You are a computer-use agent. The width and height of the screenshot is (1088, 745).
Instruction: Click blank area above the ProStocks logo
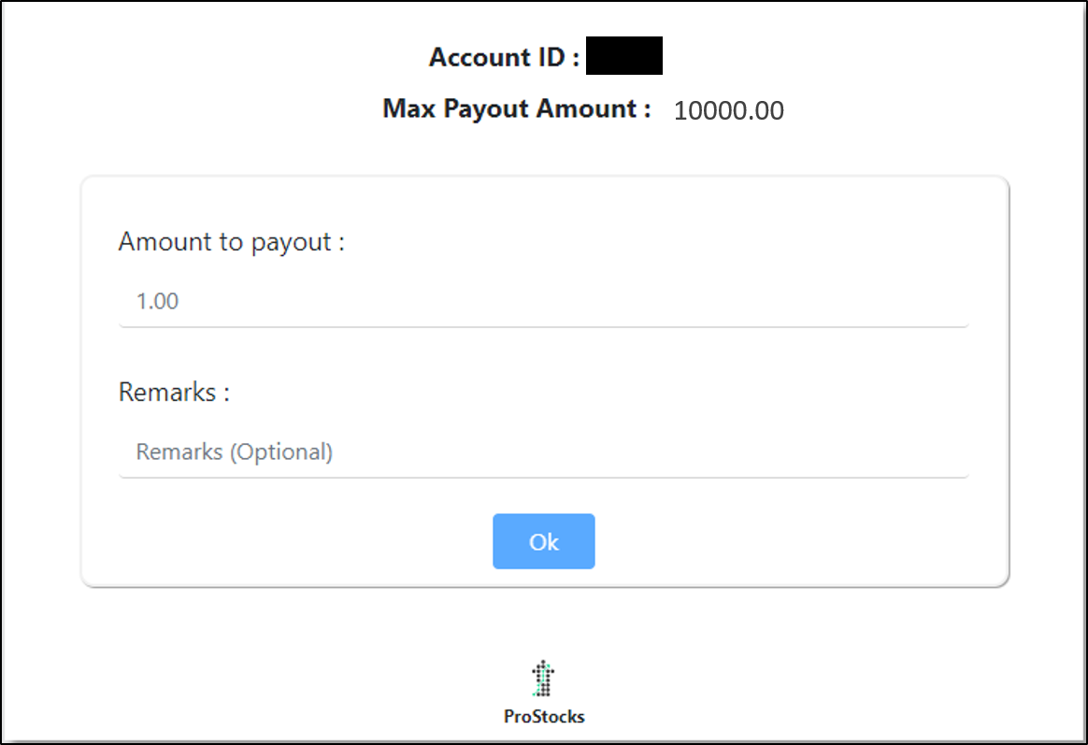click(x=543, y=623)
